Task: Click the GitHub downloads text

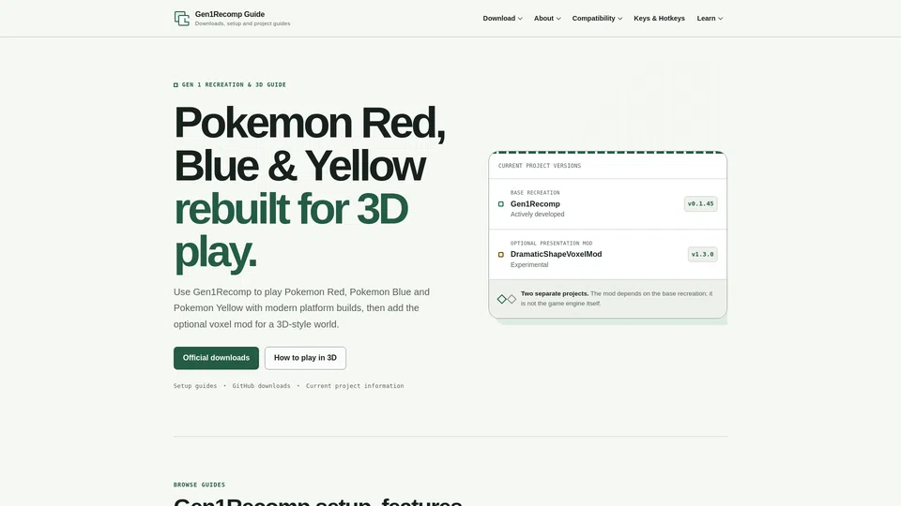Action: point(261,386)
